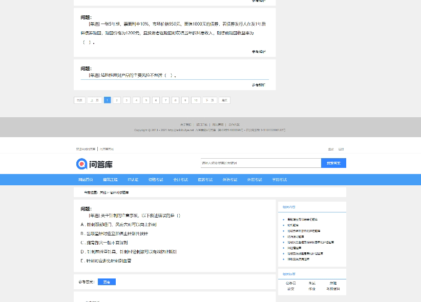Viewport: 421px width, 302px height.
Task: Click answer option E about avoiding blood vessels
Action: (106, 261)
